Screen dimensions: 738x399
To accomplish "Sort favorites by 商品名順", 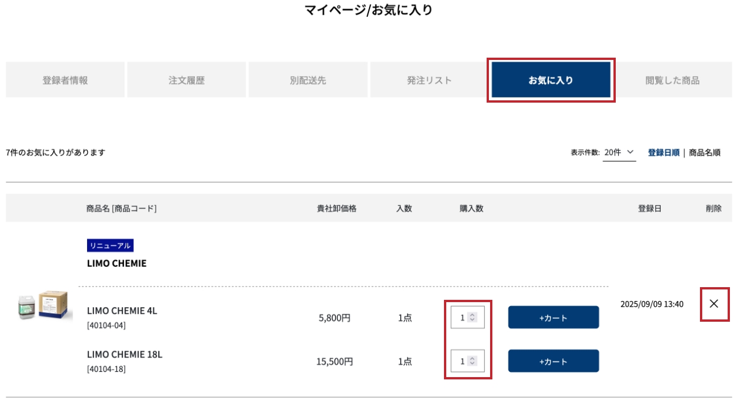I will [705, 152].
